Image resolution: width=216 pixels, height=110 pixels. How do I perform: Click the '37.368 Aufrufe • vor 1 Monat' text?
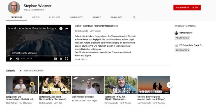click(88, 31)
